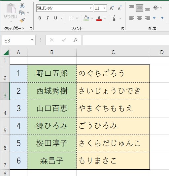Open the Fill Color dropdown arrow

(92, 18)
